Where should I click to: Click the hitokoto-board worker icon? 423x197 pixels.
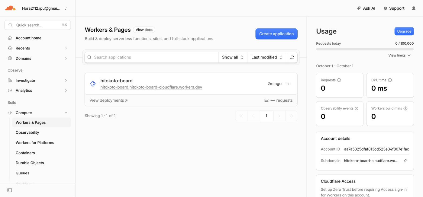coord(93,84)
